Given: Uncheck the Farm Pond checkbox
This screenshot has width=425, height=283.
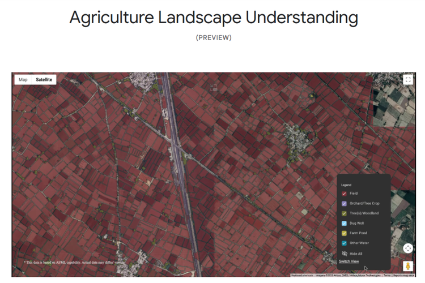Looking at the screenshot, I should pyautogui.click(x=344, y=233).
